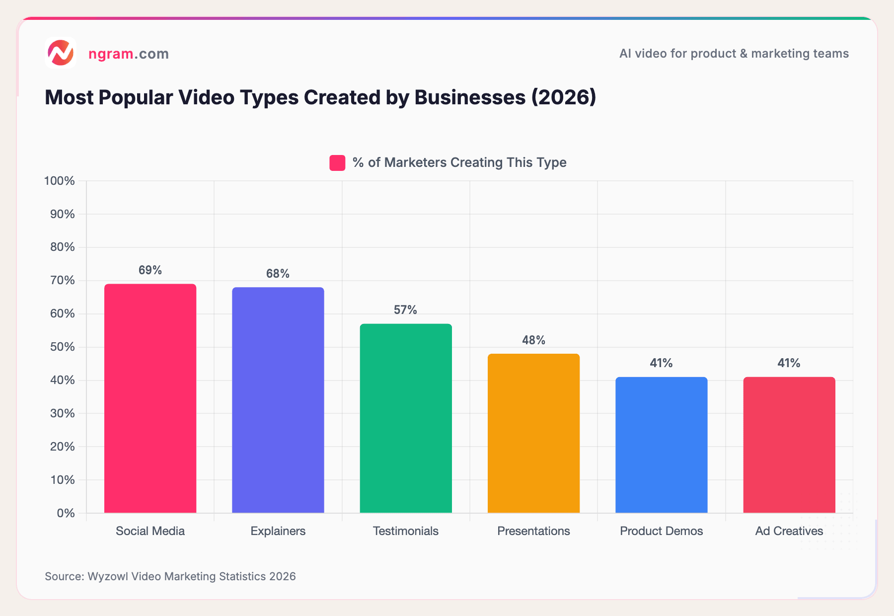Click the gradient bar at top of page
Screen dimensions: 894x616
coord(447,16)
